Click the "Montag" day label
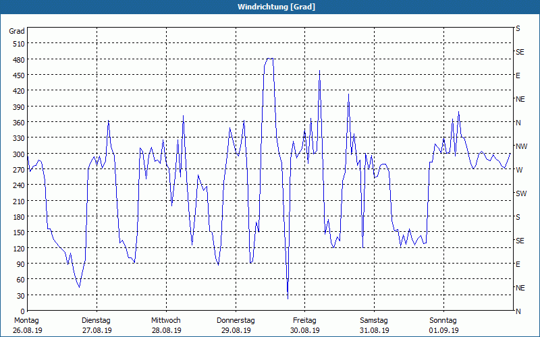This screenshot has height=337, width=540. tap(26, 321)
